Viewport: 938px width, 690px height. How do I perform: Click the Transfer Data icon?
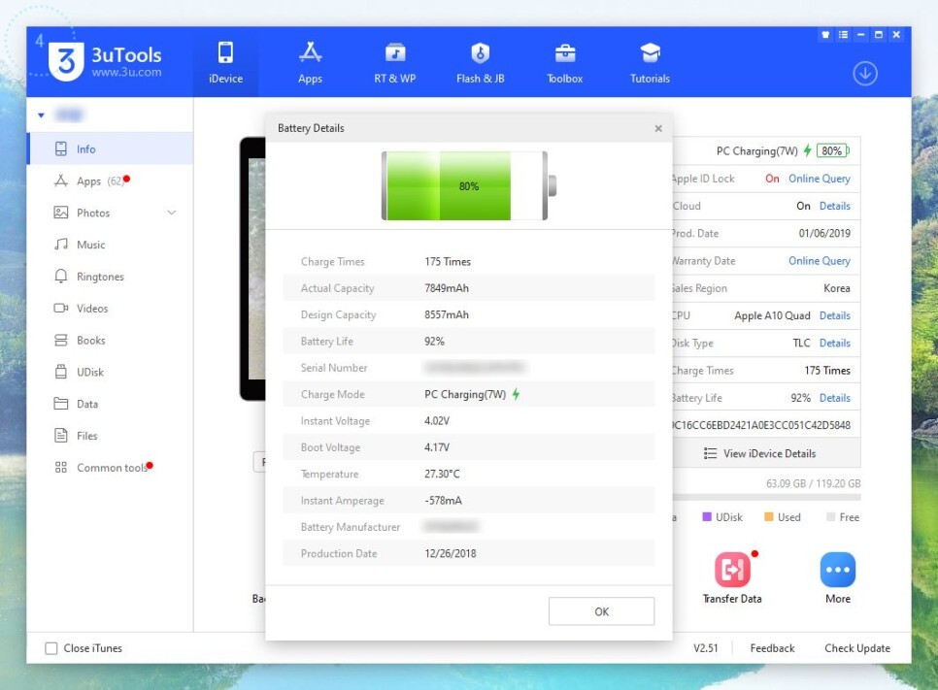coord(732,570)
